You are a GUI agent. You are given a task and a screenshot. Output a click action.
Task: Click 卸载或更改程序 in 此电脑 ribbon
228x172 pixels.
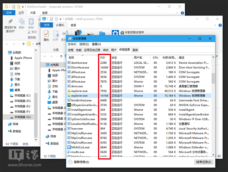point(133,33)
